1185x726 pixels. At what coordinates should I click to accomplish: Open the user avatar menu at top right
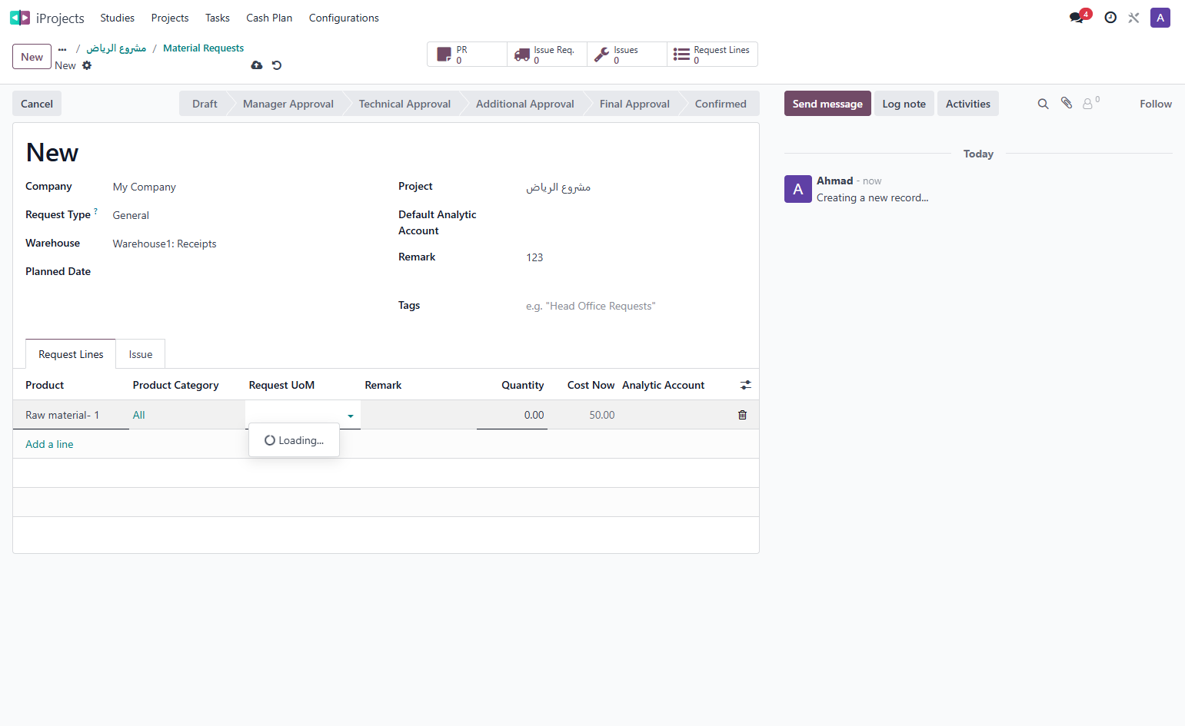coord(1160,18)
